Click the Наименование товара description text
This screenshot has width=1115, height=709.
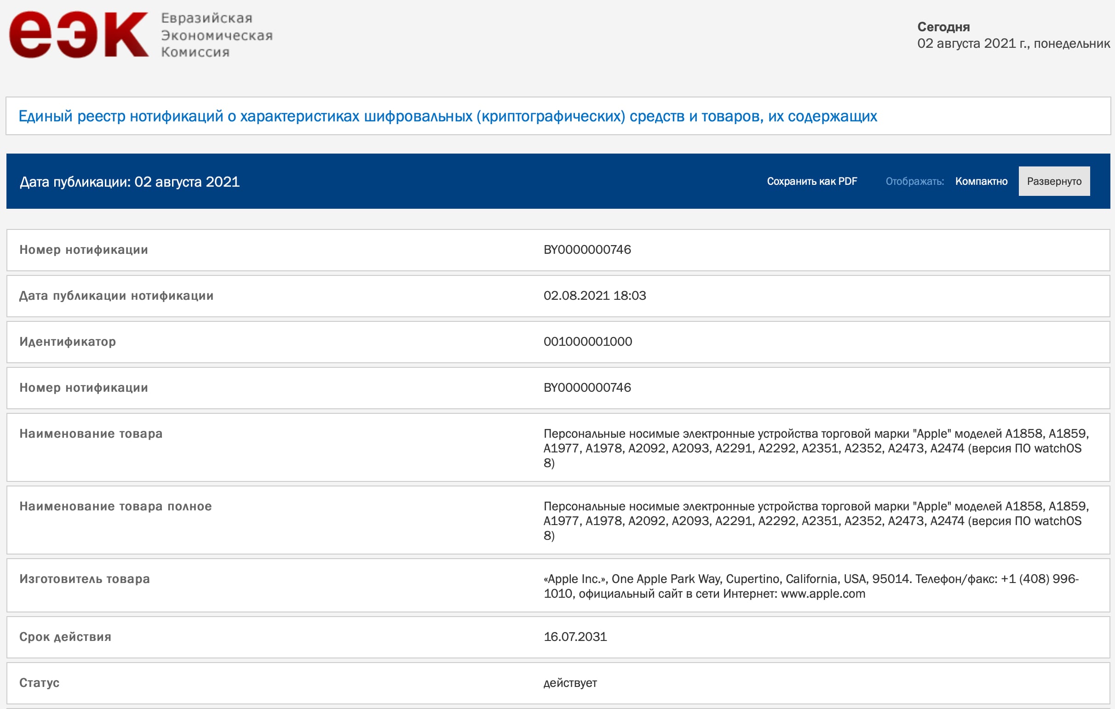(815, 448)
